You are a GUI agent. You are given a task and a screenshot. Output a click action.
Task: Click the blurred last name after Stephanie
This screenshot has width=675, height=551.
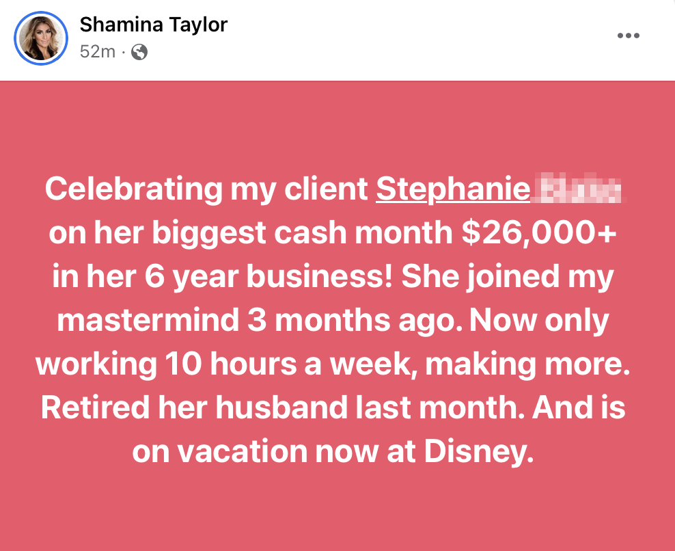tap(579, 189)
